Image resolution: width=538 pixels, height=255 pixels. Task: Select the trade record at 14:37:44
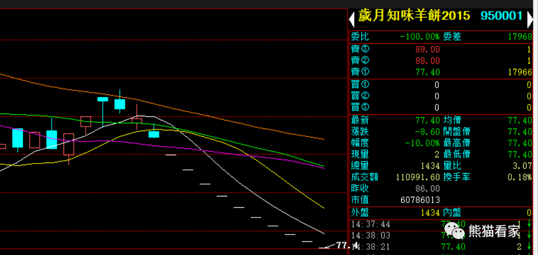point(442,224)
